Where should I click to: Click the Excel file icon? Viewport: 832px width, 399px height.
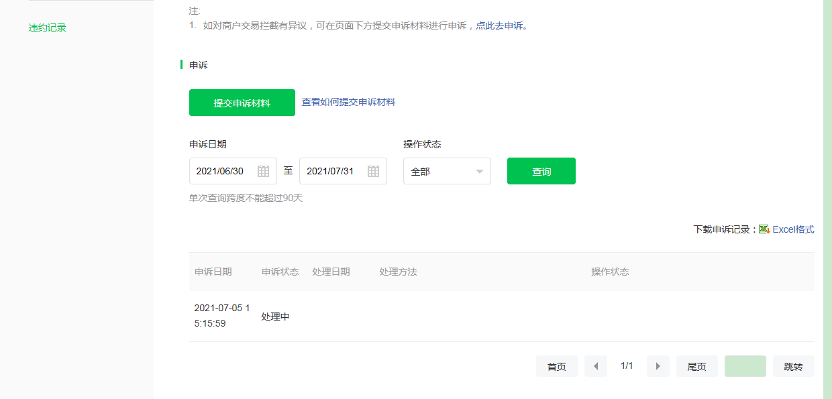tap(764, 229)
